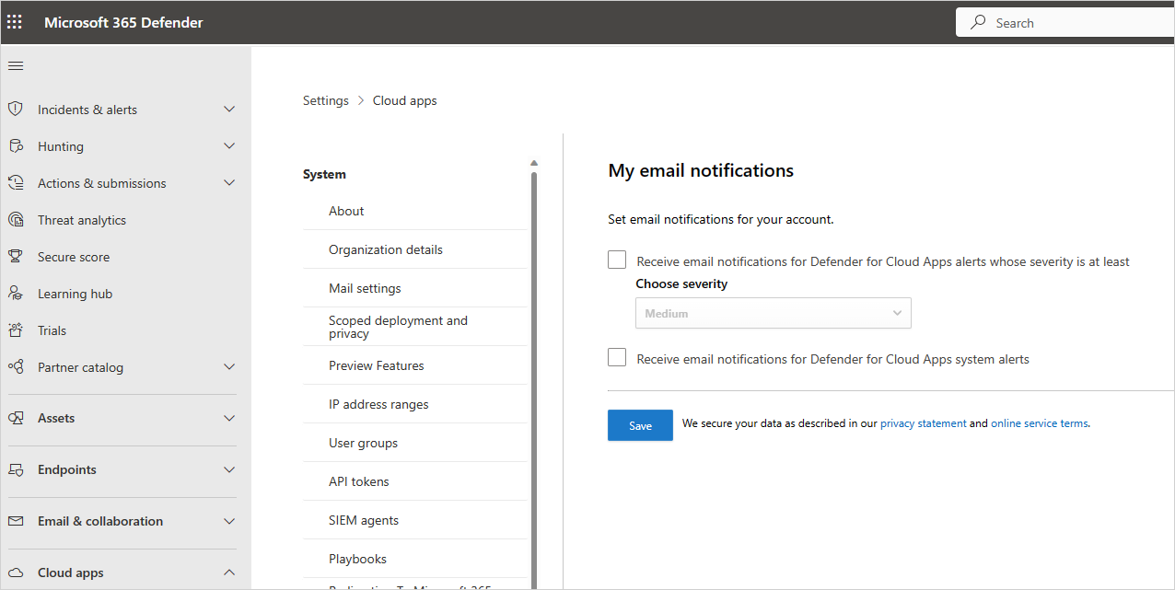Open the Email & collaboration icon
1175x590 pixels.
click(x=15, y=520)
